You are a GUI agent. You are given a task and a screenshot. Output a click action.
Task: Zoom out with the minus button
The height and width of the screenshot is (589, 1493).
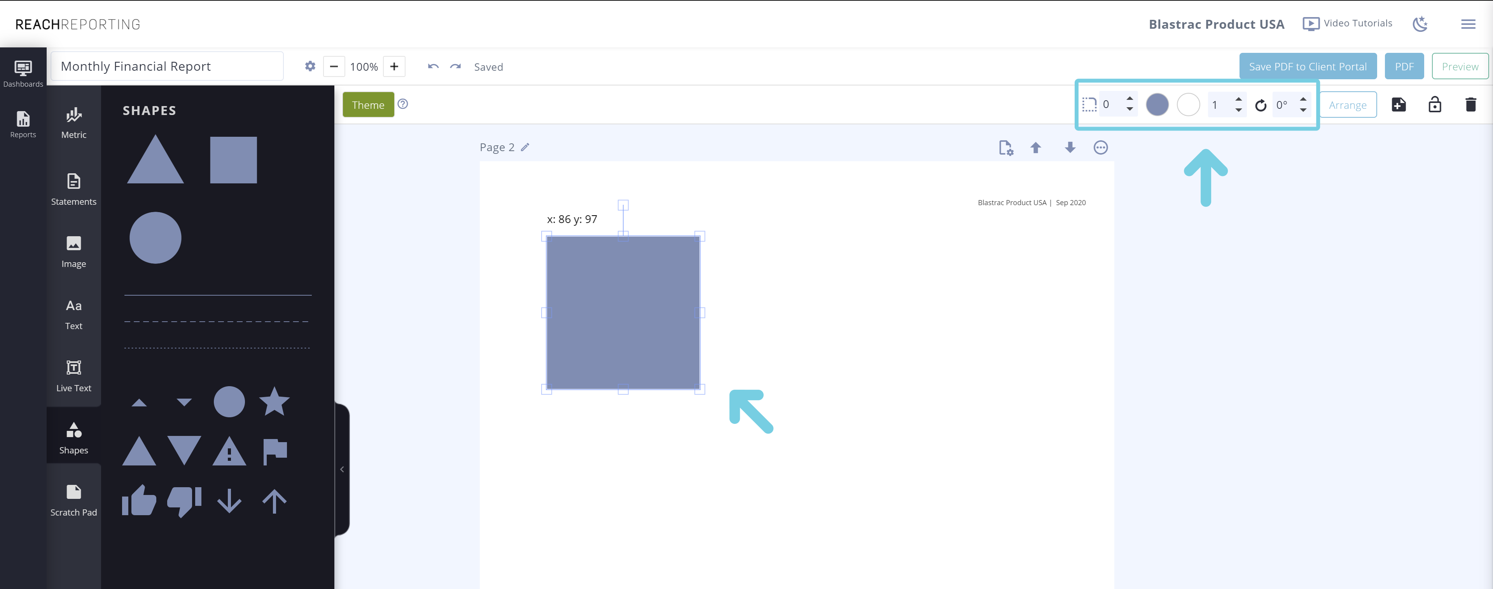click(x=334, y=66)
